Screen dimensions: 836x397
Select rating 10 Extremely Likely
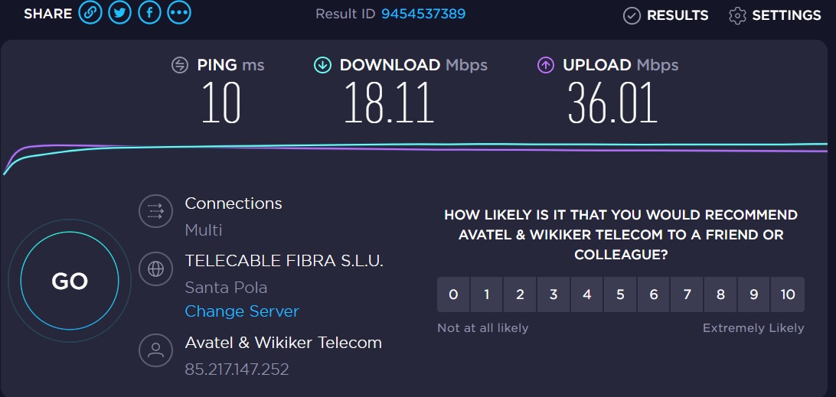pos(788,294)
